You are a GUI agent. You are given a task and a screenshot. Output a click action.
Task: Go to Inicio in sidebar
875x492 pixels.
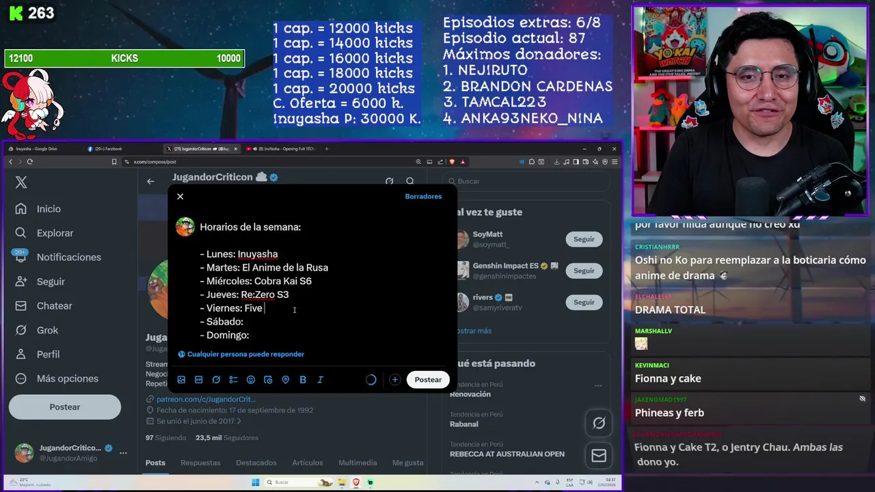pyautogui.click(x=38, y=209)
